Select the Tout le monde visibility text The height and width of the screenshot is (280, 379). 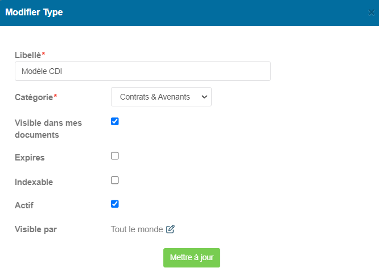click(x=137, y=229)
